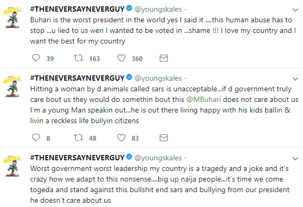This screenshot has width=303, height=207.
Task: Open the 'Worst government worst leadership' tweet text
Action: pos(160,185)
